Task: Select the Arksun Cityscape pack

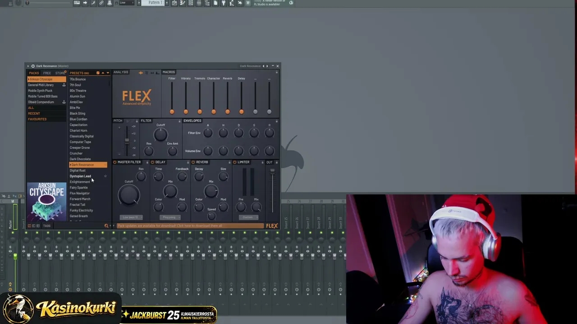Action: pos(46,79)
